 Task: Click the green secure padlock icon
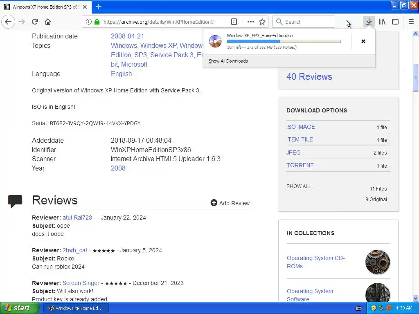[x=97, y=22]
